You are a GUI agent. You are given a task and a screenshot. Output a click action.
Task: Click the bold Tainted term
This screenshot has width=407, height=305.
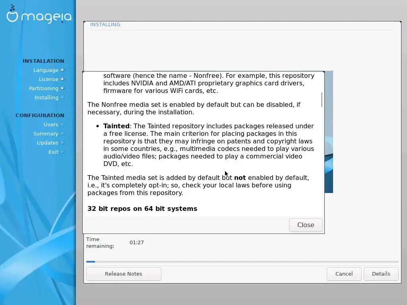116,126
